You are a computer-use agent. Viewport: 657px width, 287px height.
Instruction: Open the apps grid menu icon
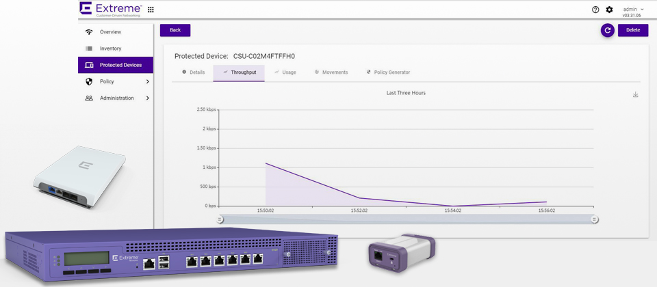click(x=151, y=10)
